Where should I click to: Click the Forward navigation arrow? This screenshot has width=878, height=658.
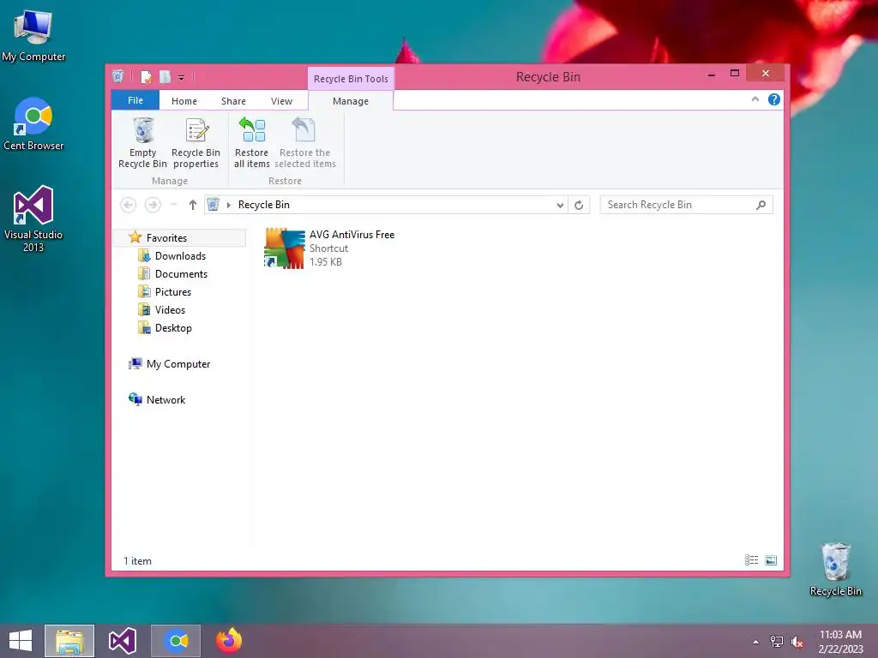[x=153, y=205]
